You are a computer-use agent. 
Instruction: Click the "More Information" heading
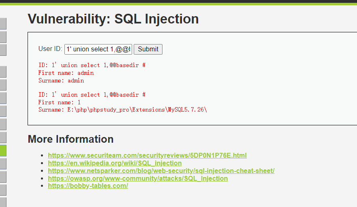71,139
